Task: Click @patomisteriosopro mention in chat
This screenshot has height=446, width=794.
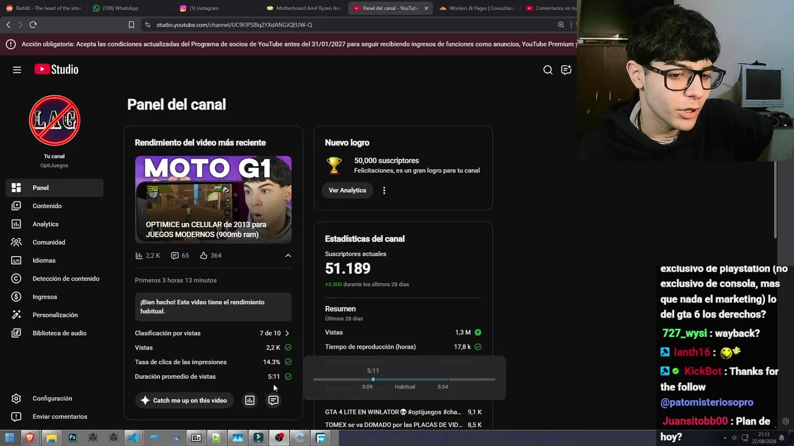Action: (707, 403)
